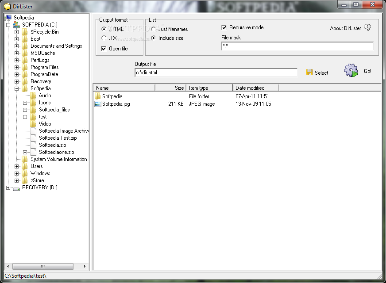The width and height of the screenshot is (386, 283).
Task: Expand the Users folder node
Action: click(x=16, y=166)
